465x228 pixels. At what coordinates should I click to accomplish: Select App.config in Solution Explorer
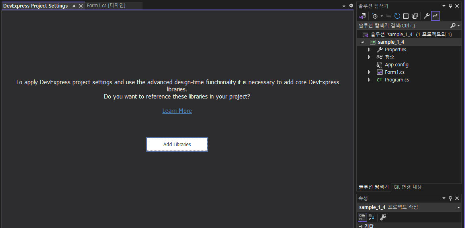pos(397,64)
